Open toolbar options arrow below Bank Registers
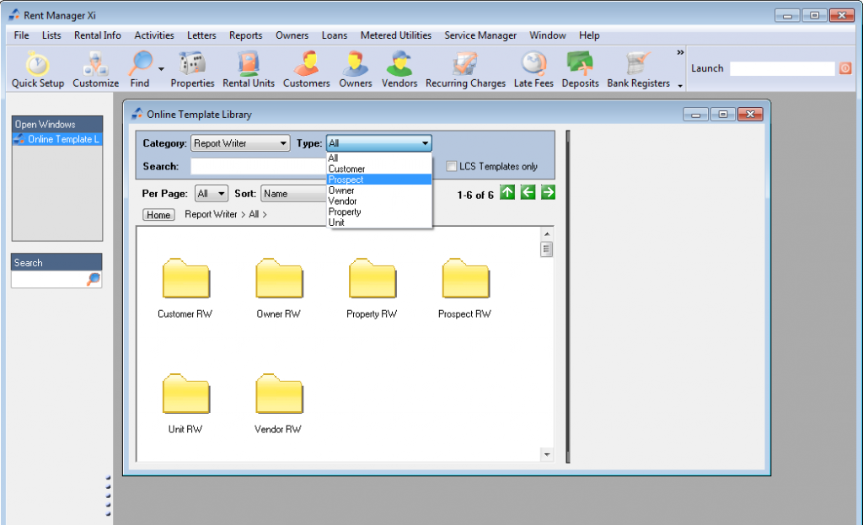Screen dimensions: 863x525 [680, 86]
